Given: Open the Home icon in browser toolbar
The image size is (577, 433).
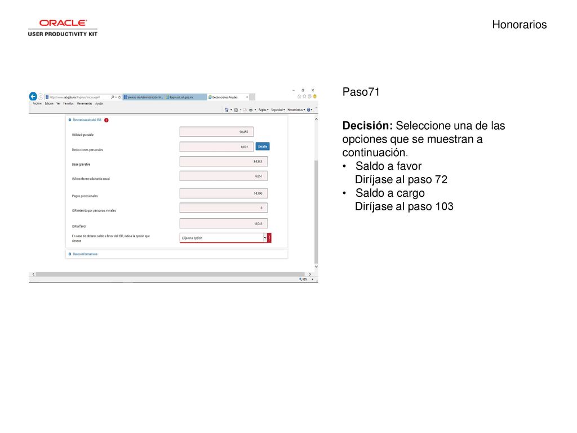Looking at the screenshot, I should (x=299, y=96).
